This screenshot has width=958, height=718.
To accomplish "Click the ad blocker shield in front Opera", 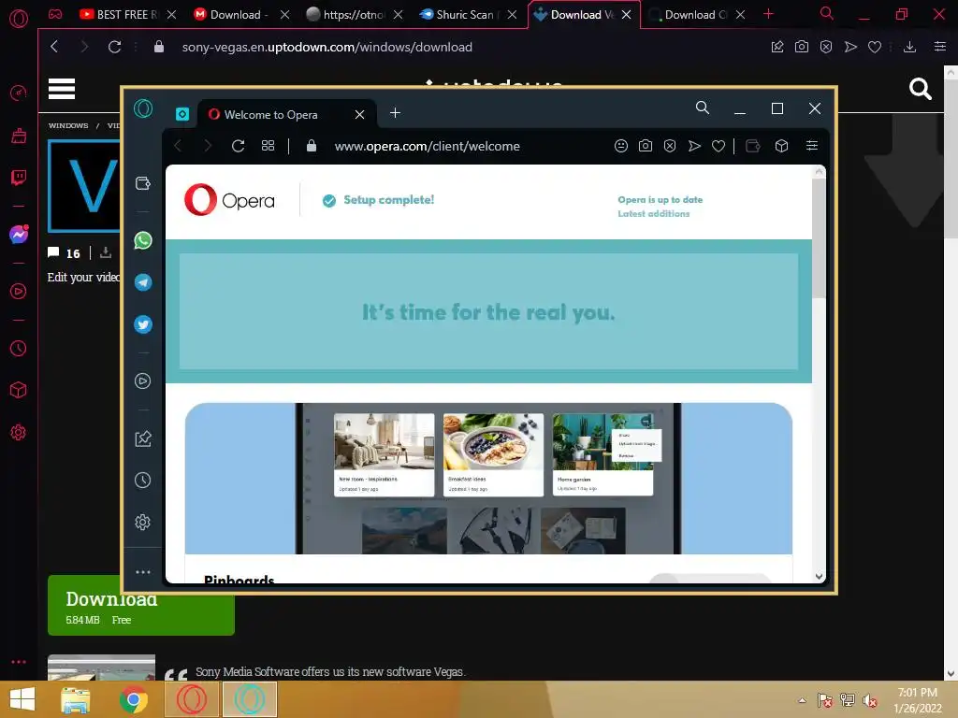I will pos(670,146).
